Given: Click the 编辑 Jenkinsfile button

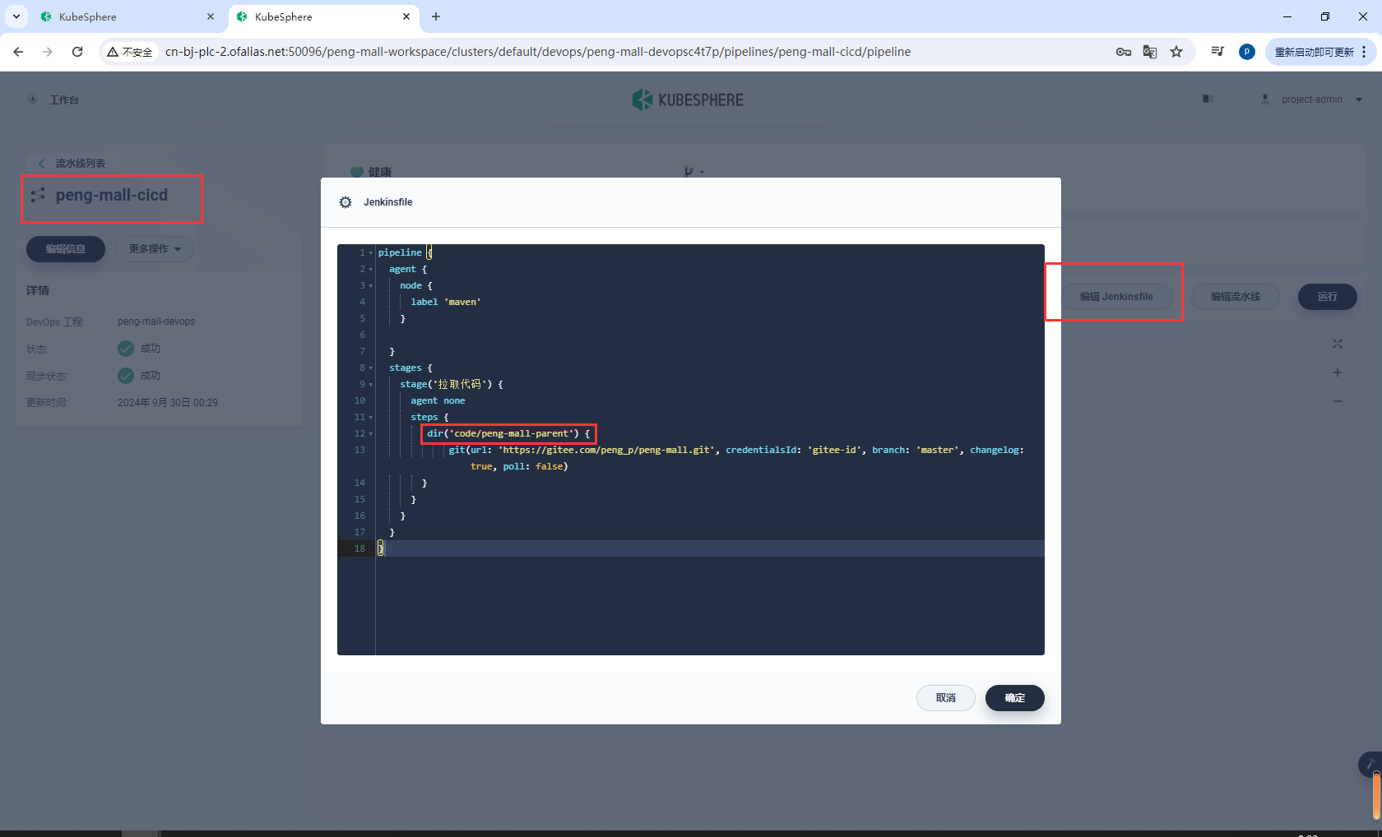Looking at the screenshot, I should coord(1116,297).
